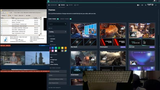The image size is (160, 90).
Task: Go back with Explorer's back arrow button
Action: (2, 13)
